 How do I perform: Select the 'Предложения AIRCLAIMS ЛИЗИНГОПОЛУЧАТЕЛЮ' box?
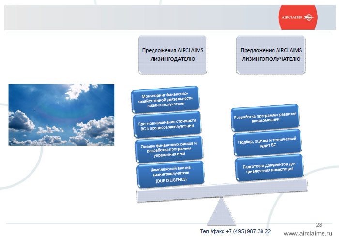(x=271, y=55)
